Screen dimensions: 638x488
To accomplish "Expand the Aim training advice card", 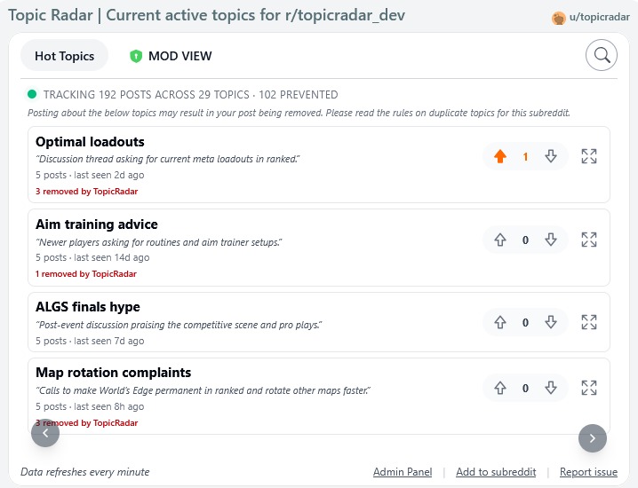I will 589,240.
